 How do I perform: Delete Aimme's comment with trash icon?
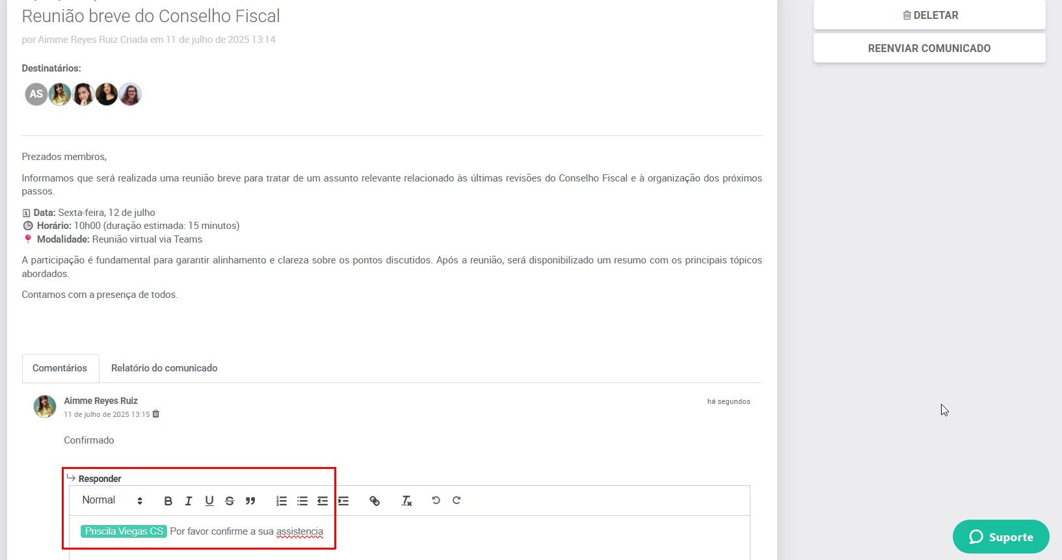[156, 414]
